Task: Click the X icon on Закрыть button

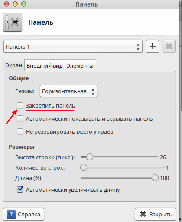Action: click(x=143, y=214)
